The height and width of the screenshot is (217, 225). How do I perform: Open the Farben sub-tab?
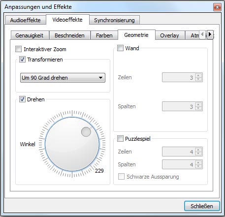[104, 35]
